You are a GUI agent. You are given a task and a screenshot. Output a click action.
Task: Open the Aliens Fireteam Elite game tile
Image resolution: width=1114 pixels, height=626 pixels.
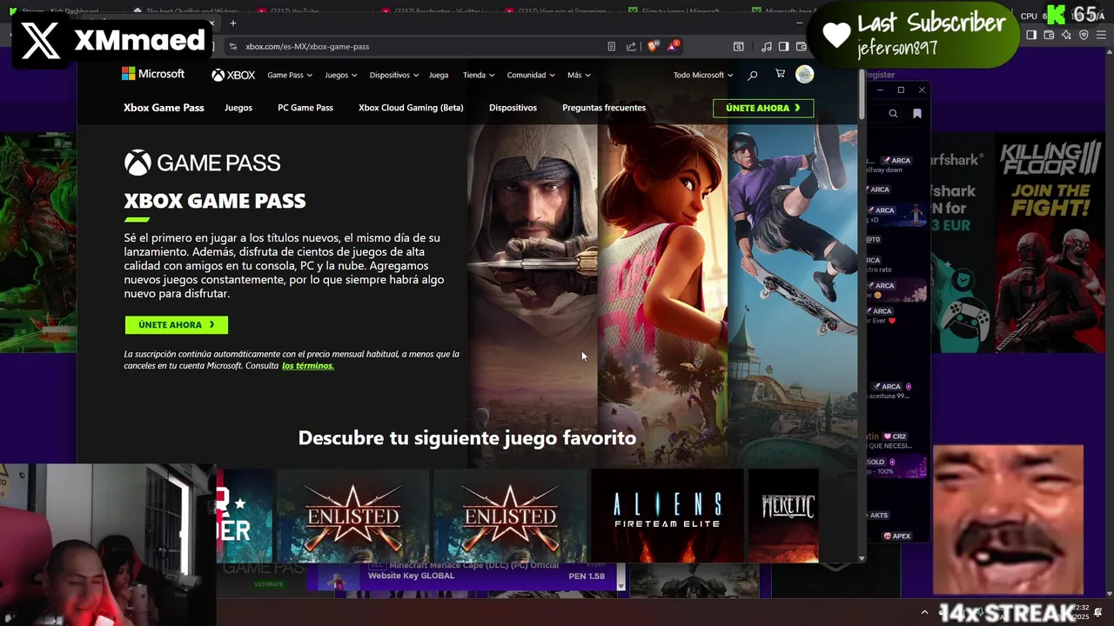(x=668, y=516)
